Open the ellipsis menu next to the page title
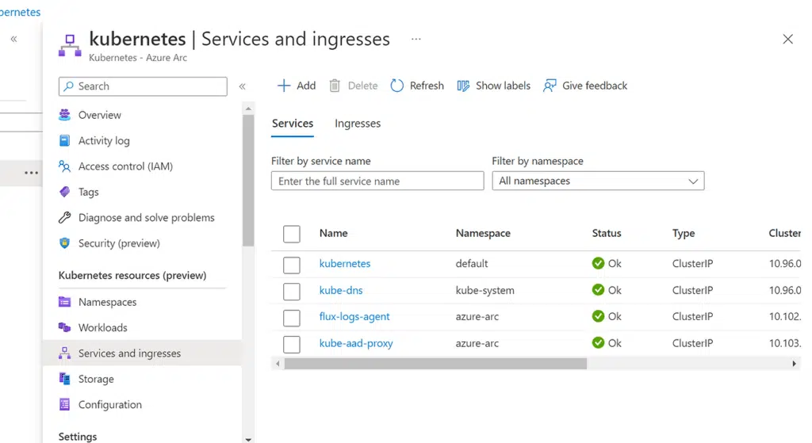The height and width of the screenshot is (443, 812). click(x=416, y=39)
